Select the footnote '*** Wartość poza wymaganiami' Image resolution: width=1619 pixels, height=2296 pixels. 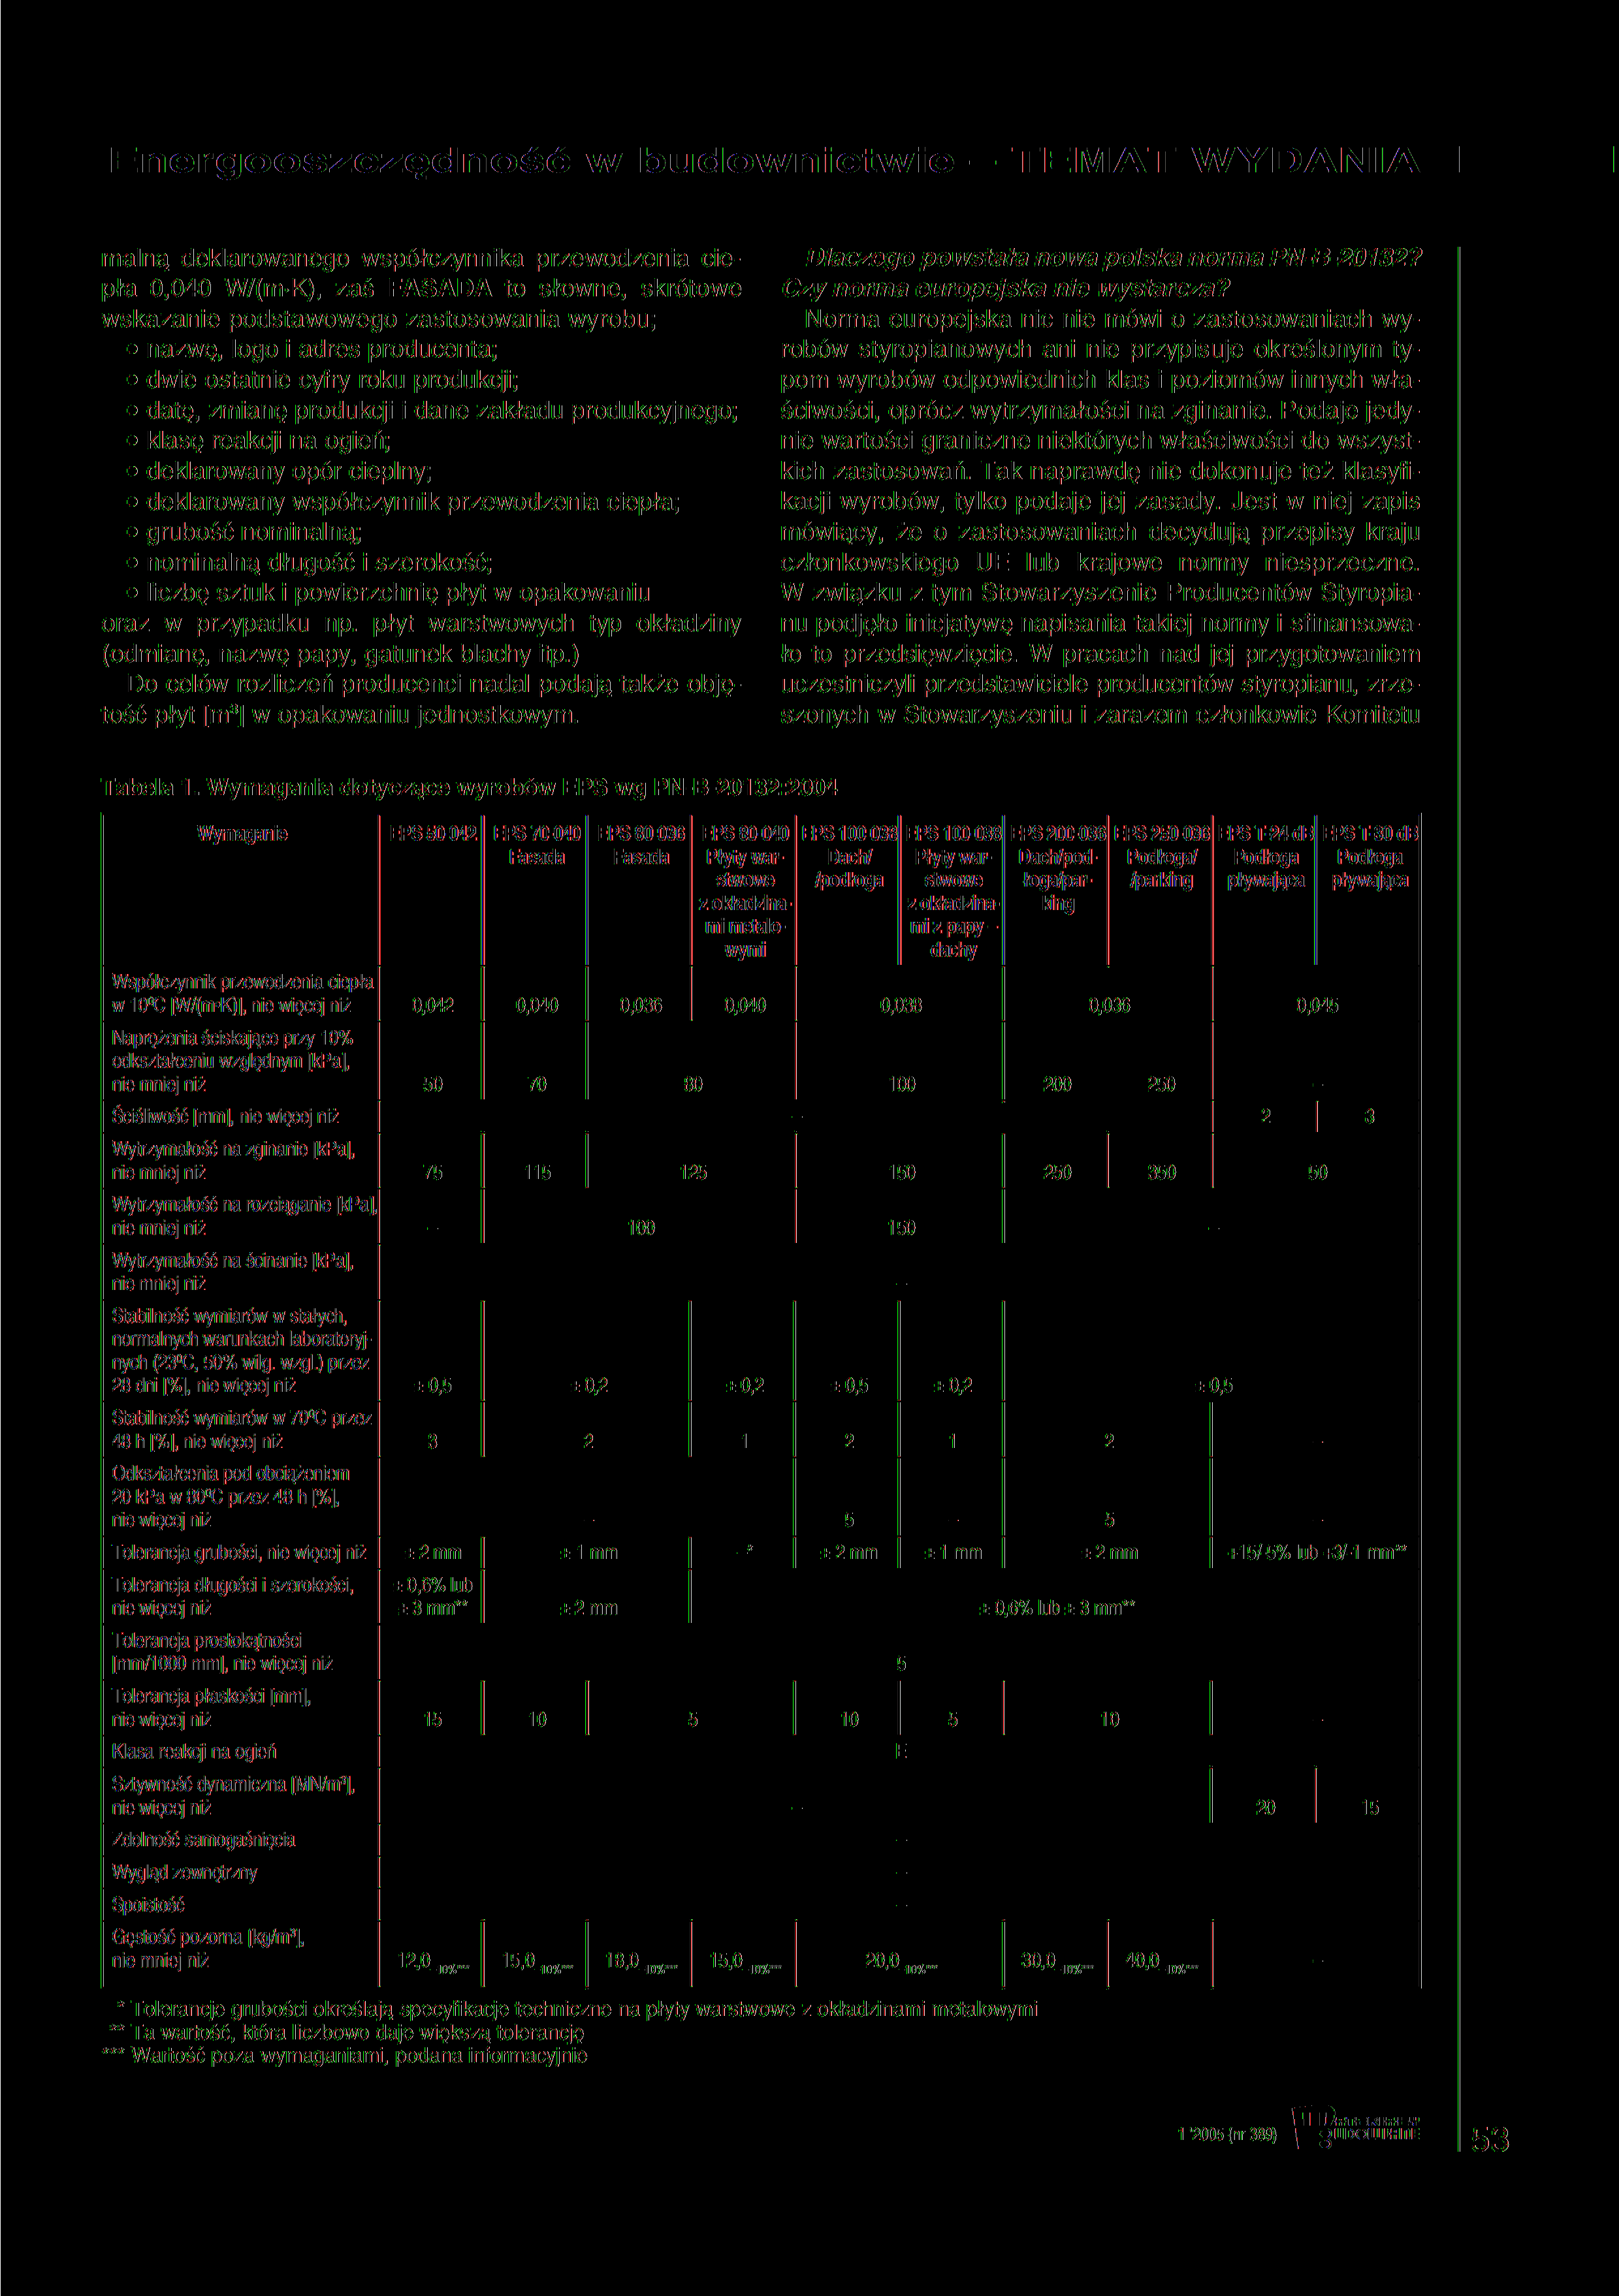(x=345, y=2056)
